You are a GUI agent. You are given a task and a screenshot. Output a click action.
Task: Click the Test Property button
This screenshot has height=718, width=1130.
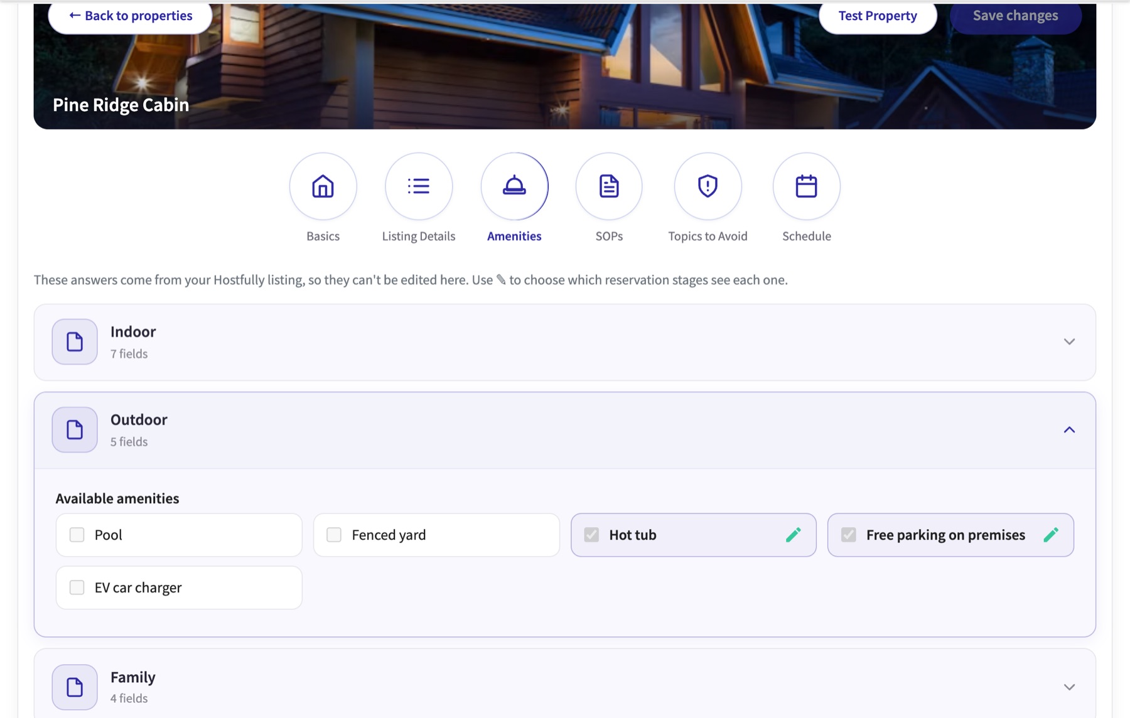click(878, 16)
